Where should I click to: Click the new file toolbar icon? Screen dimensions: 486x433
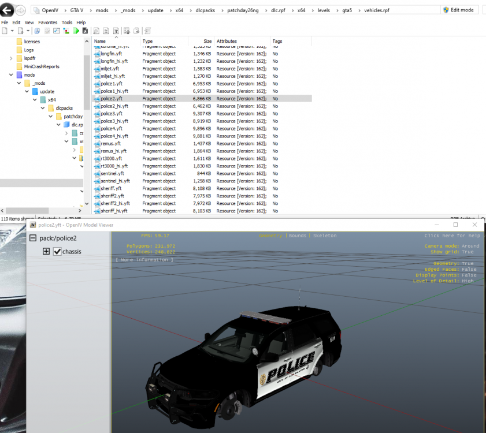[5, 31]
